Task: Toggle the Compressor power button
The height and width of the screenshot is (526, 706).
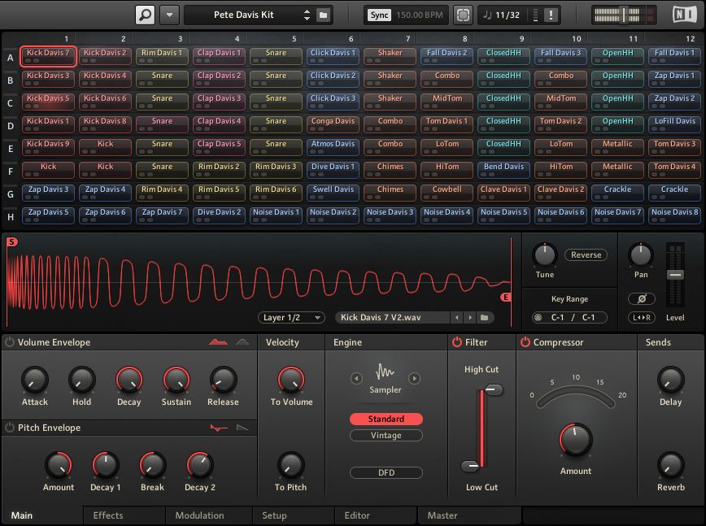Action: (525, 342)
